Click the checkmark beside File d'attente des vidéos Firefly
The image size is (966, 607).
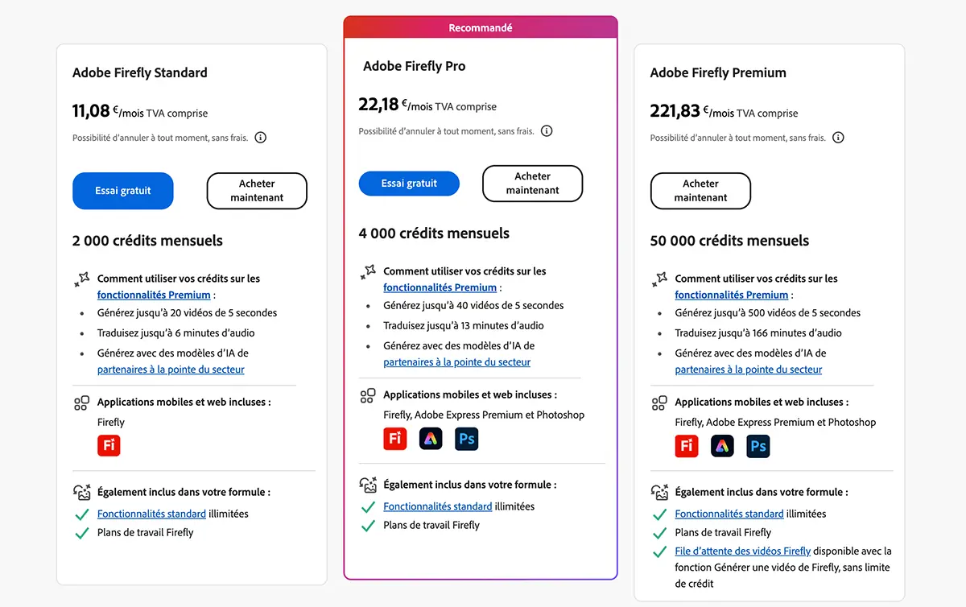click(x=658, y=551)
